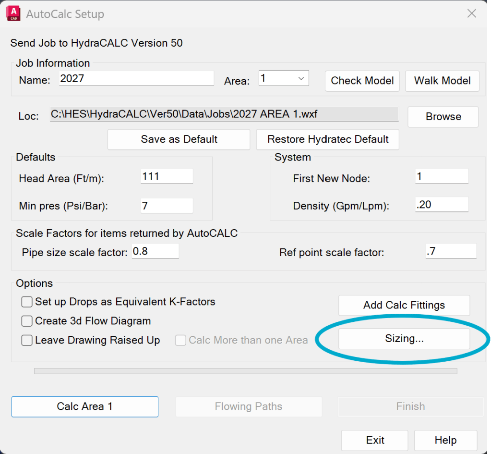Close the AutoCalc Setup dialog
Viewport: 491px width, 454px height.
(x=472, y=13)
